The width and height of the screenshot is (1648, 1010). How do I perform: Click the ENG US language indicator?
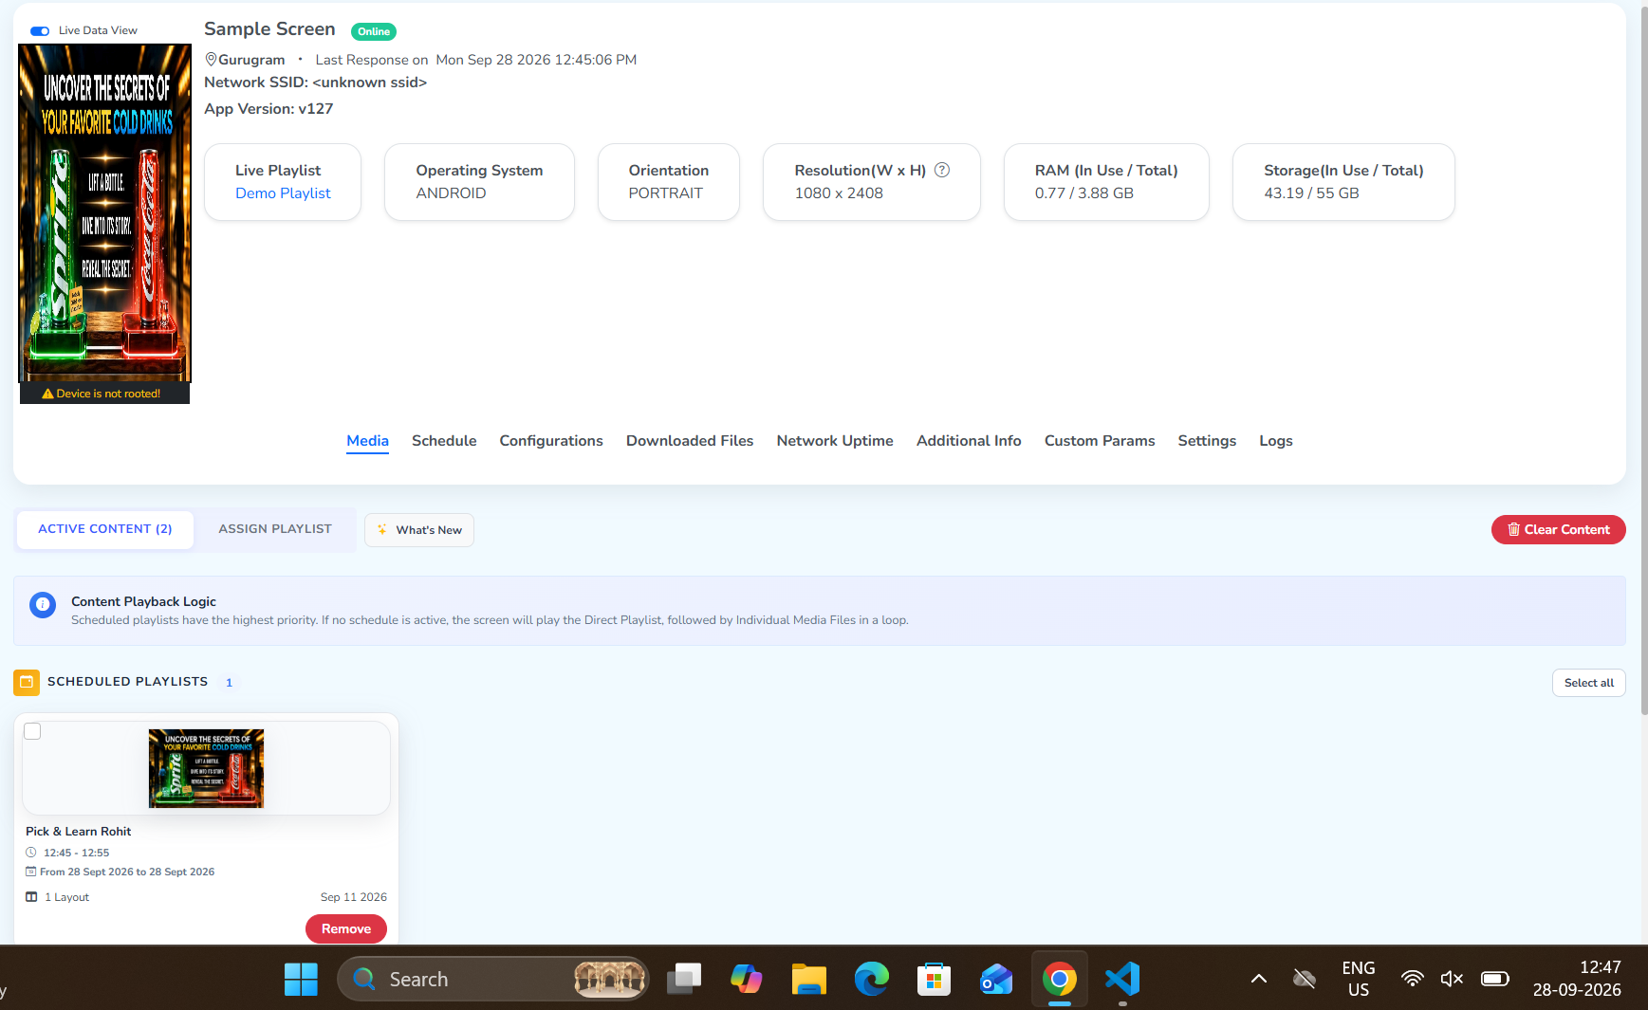1359,979
